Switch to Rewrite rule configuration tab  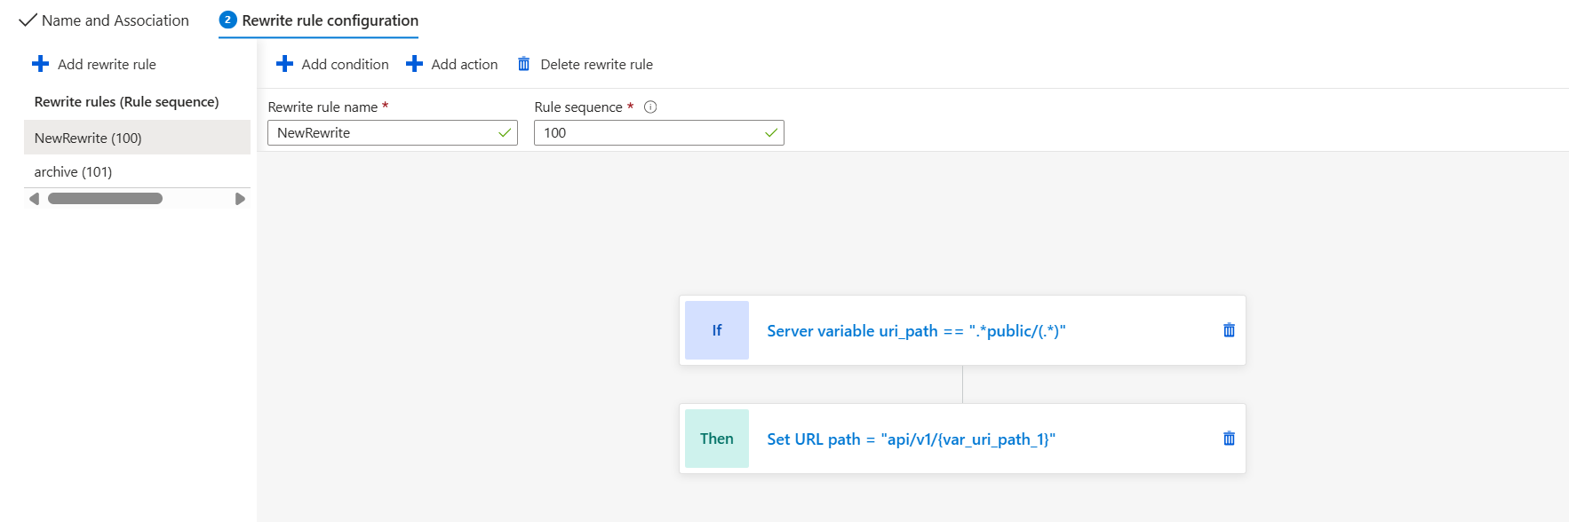point(330,20)
